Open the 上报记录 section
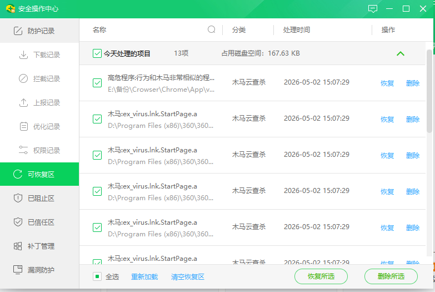The image size is (435, 292). [x=39, y=102]
